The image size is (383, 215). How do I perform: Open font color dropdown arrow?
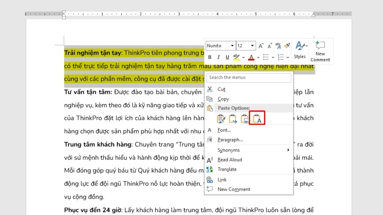pos(258,57)
